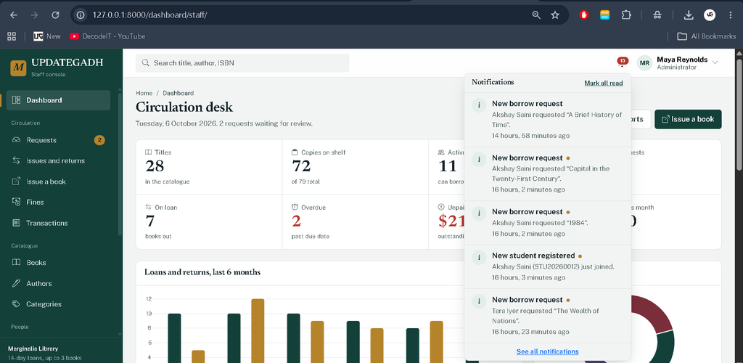Open the New bookmark shortcut
The image size is (743, 363).
coord(47,36)
